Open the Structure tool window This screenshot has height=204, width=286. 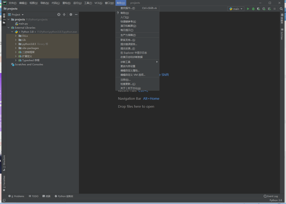coord(4,163)
